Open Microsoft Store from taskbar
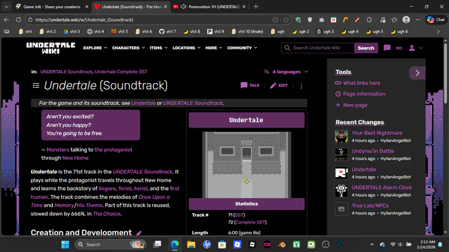This screenshot has width=449, height=252. tap(222, 245)
